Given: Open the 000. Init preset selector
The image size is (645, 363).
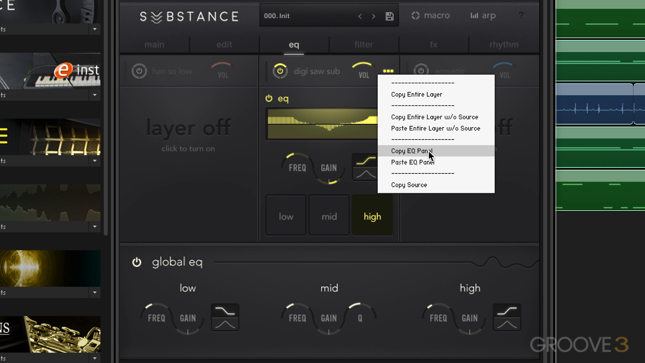Looking at the screenshot, I should (306, 16).
